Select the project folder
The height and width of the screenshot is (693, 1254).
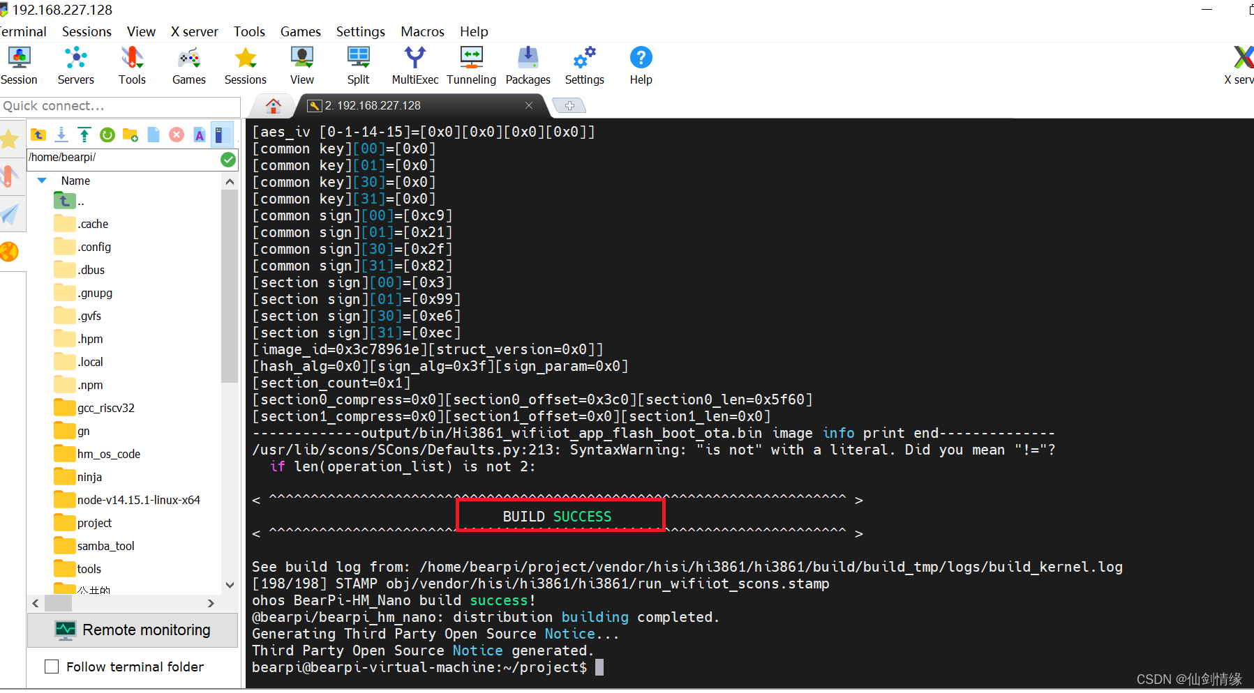pos(83,523)
